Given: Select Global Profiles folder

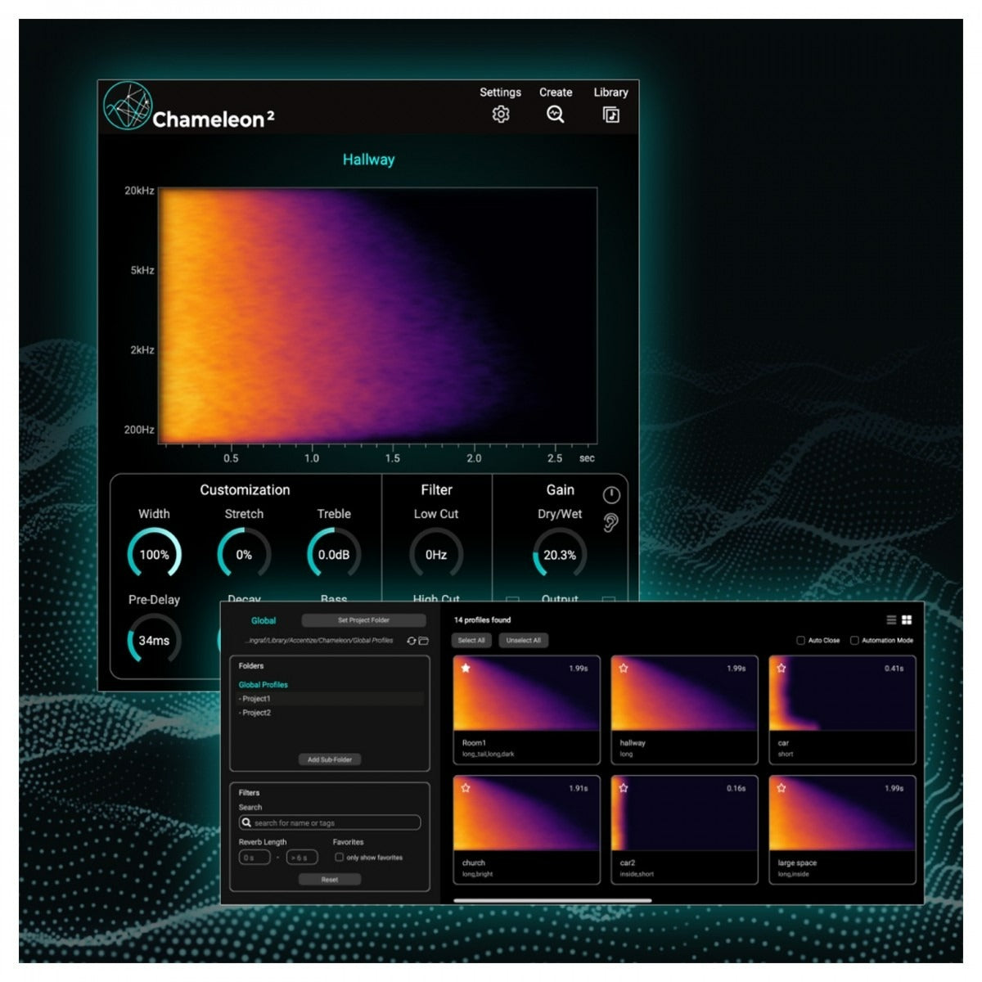Looking at the screenshot, I should (264, 684).
